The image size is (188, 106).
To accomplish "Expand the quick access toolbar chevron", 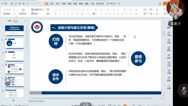I will coord(37,4).
